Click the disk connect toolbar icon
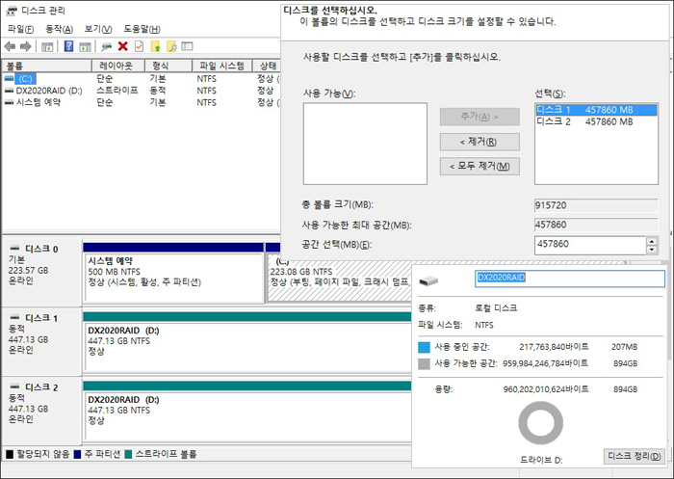Image resolution: width=674 pixels, height=479 pixels. 106,46
